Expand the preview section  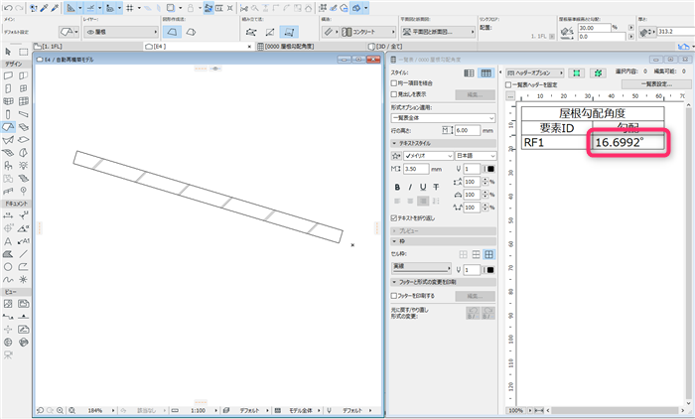pos(443,231)
